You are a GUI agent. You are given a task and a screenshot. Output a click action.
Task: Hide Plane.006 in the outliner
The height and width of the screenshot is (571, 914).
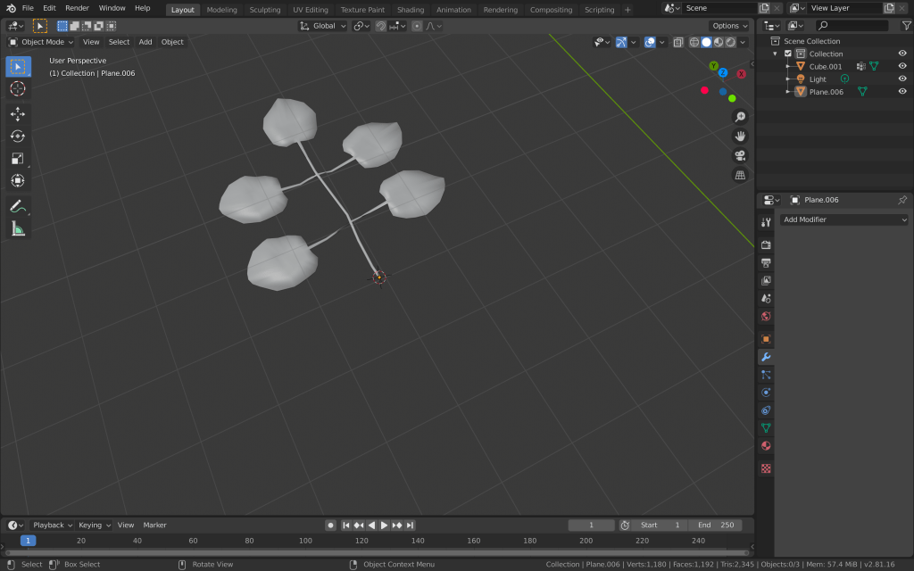tap(902, 91)
